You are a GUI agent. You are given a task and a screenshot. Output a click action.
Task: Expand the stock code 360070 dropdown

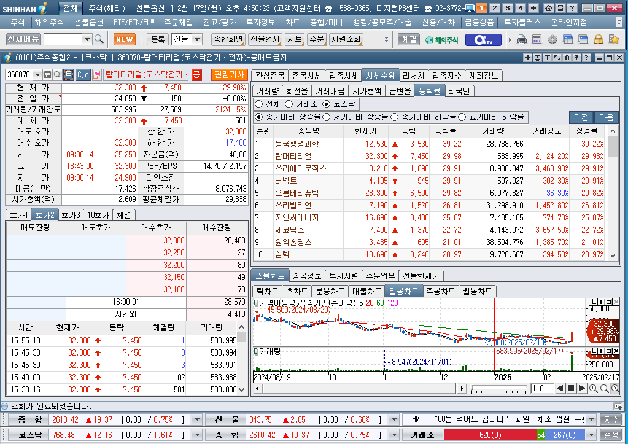point(37,74)
